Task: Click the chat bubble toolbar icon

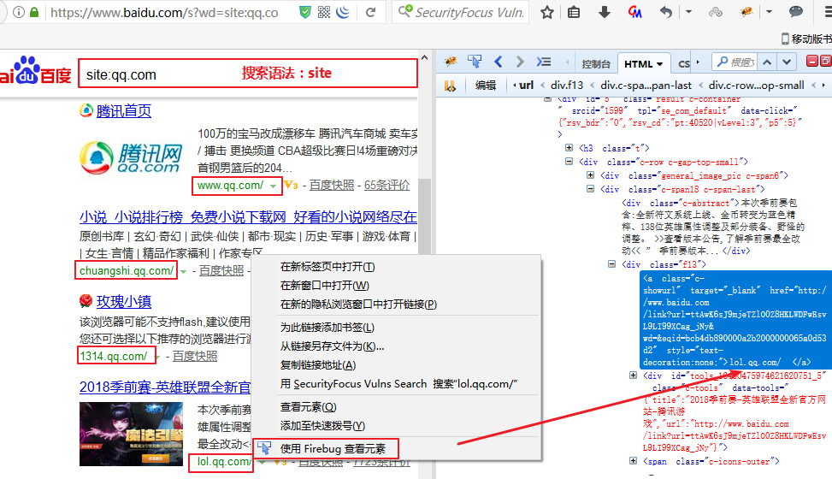Action: click(796, 12)
